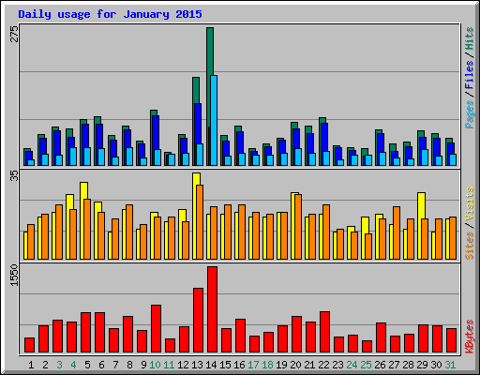Select the red KBytes bar for day 8
This screenshot has height=375, width=480.
tap(127, 335)
